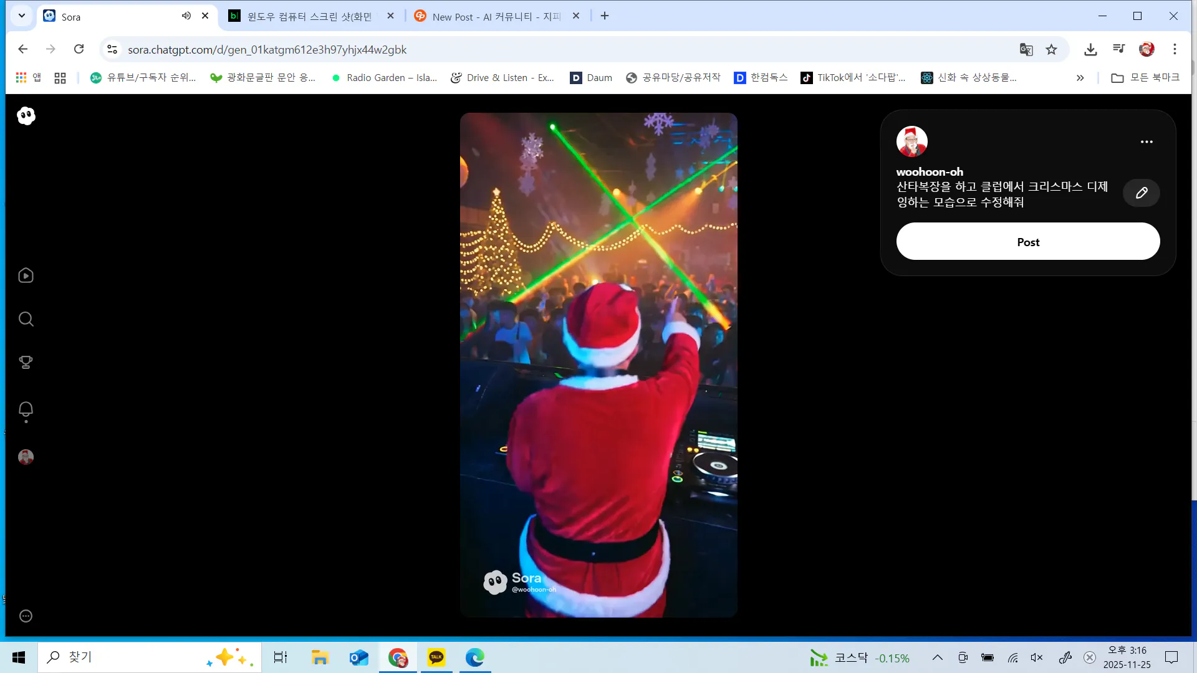Image resolution: width=1197 pixels, height=673 pixels.
Task: Mute the Sora tab audio speaker
Action: (x=186, y=16)
